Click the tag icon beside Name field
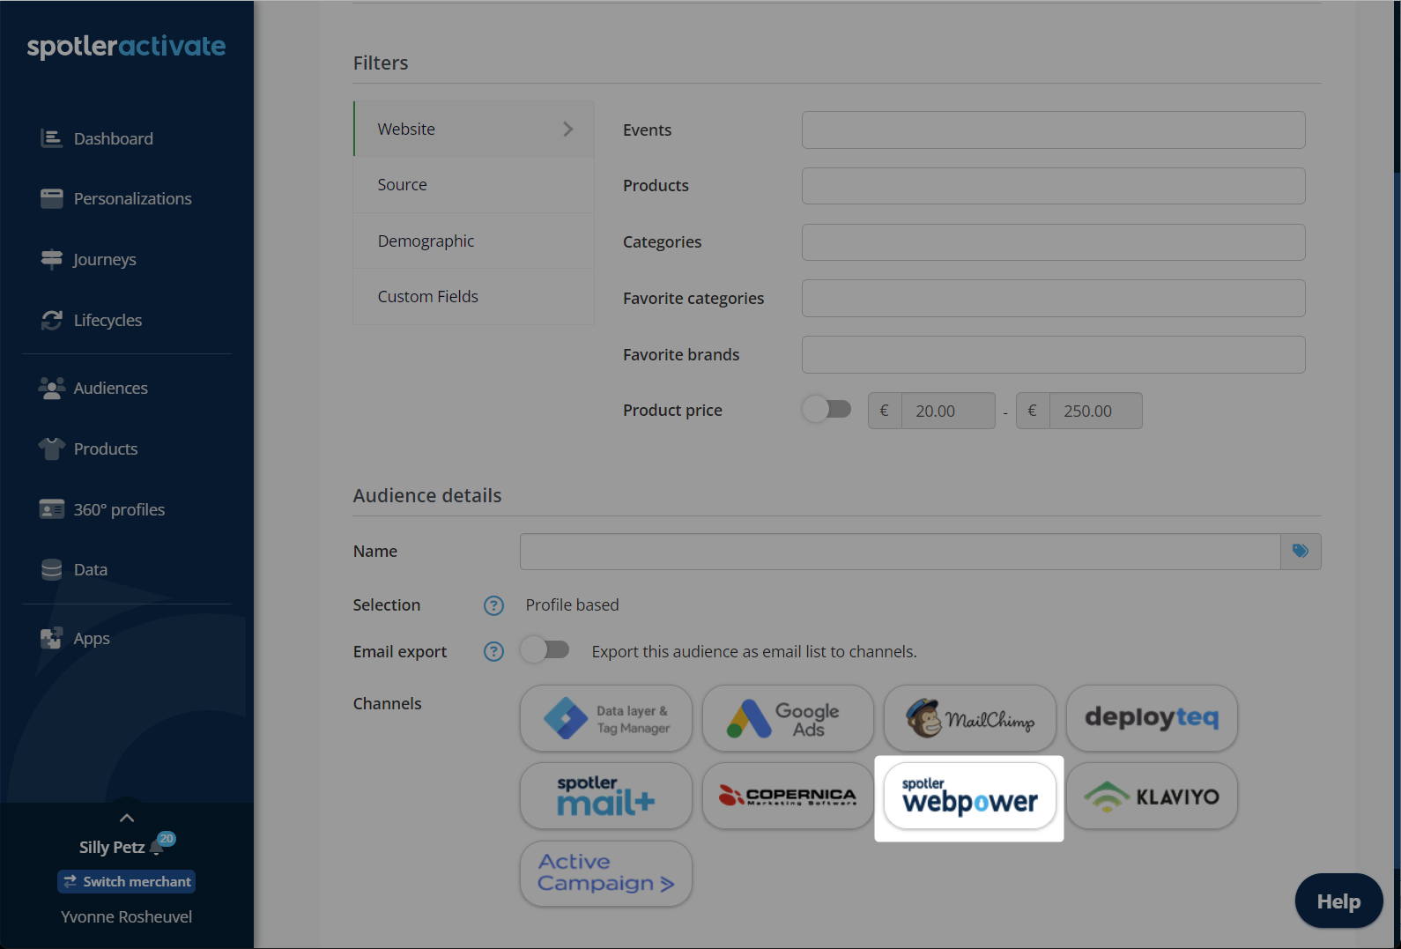This screenshot has width=1401, height=949. coord(1301,552)
